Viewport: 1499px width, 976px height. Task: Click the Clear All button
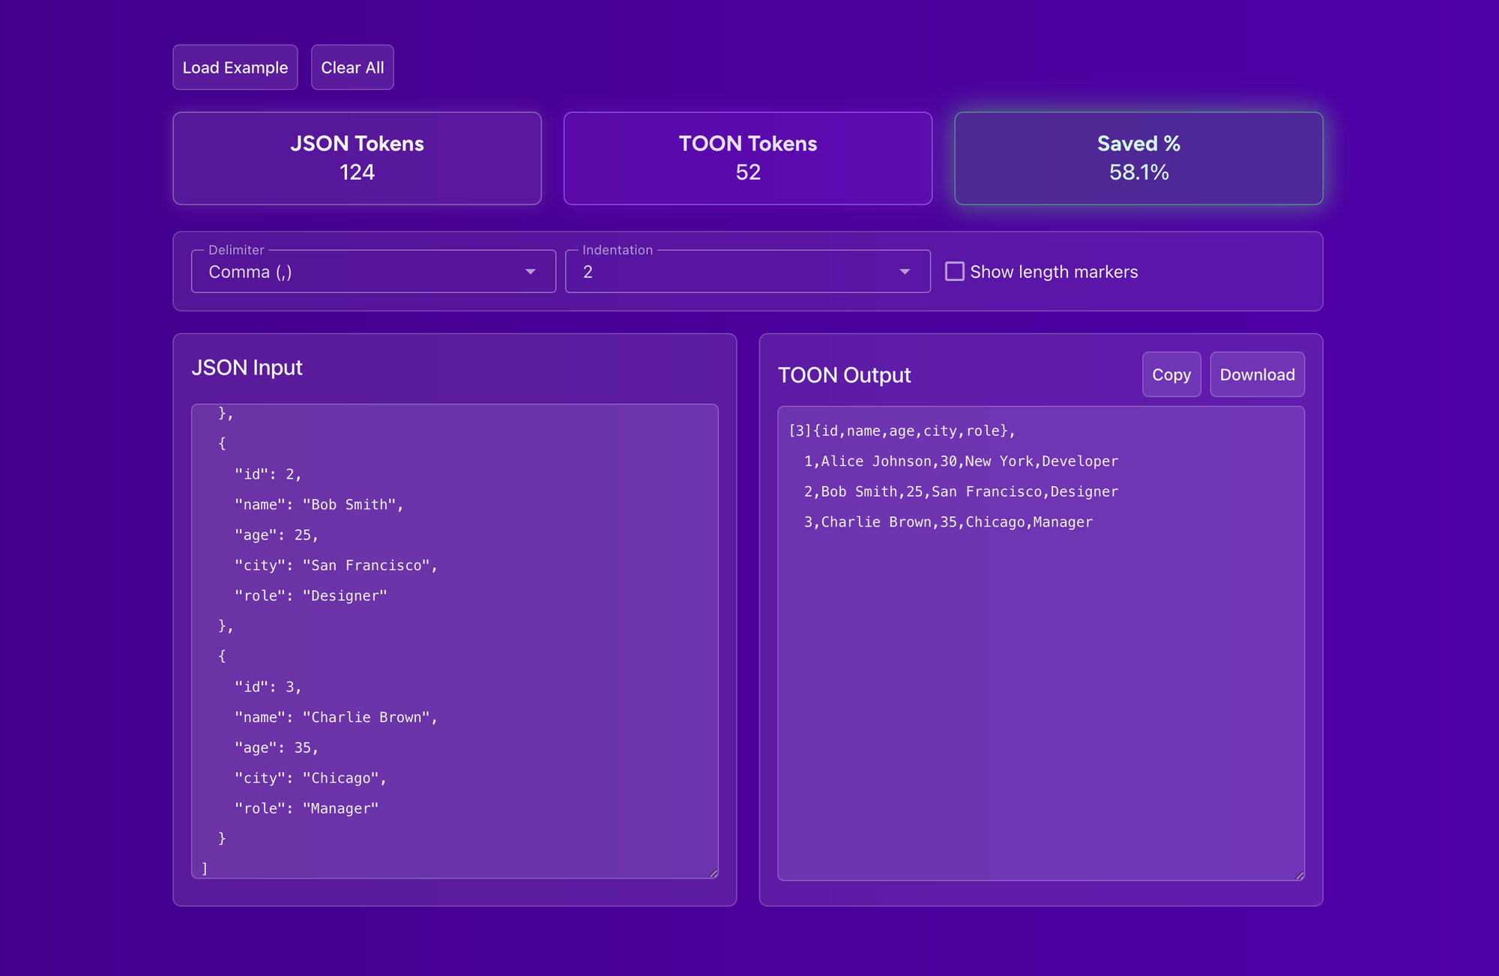352,67
